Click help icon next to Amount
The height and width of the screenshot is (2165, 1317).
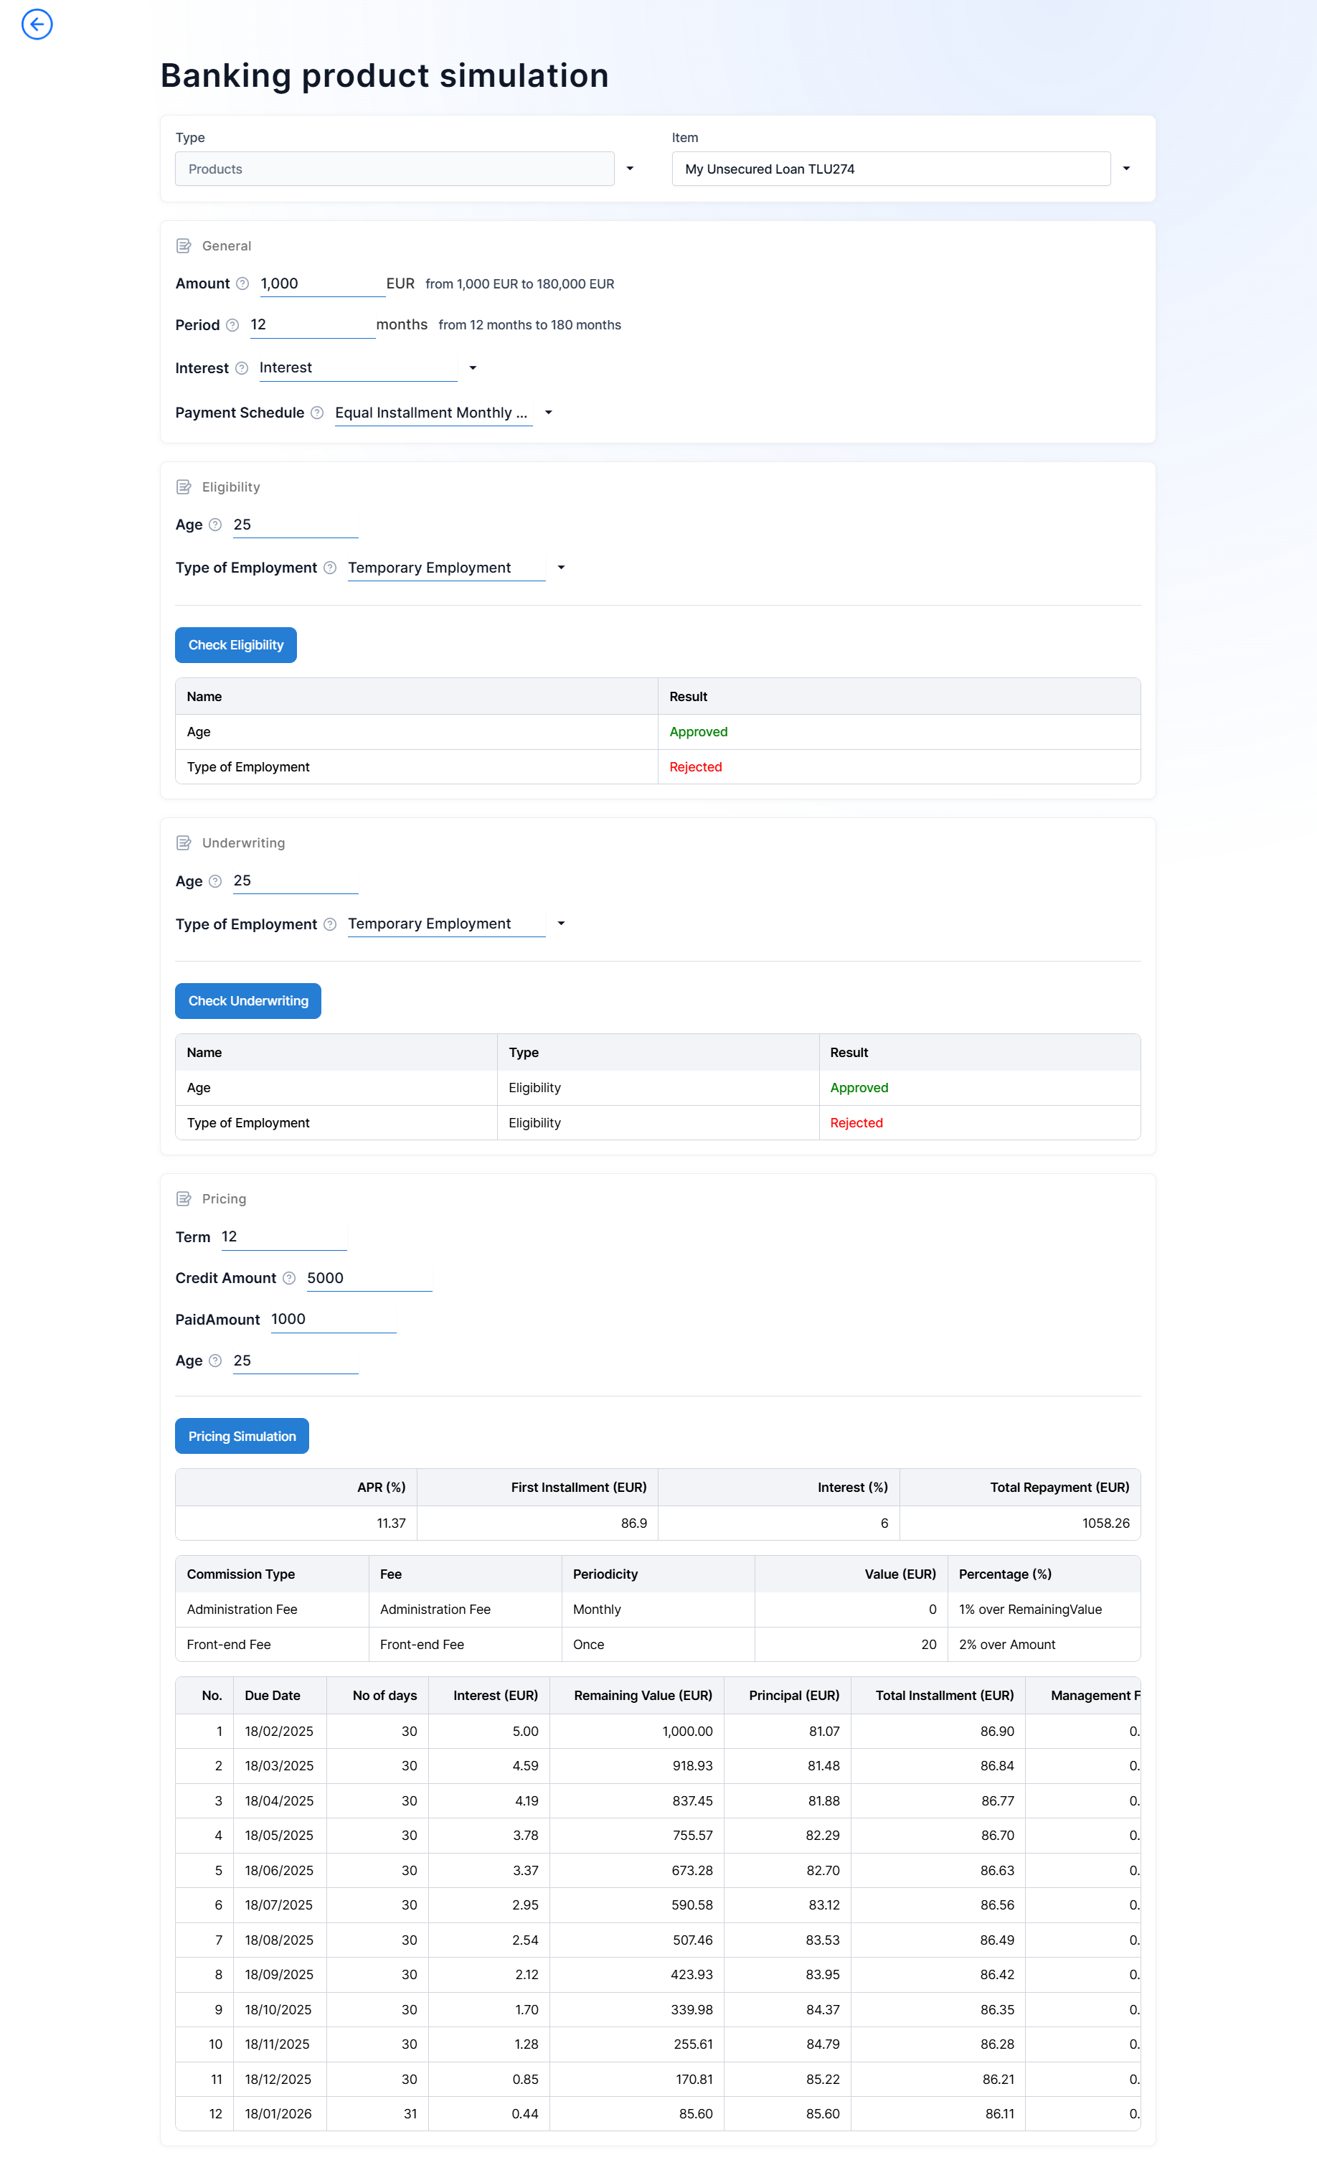[242, 283]
